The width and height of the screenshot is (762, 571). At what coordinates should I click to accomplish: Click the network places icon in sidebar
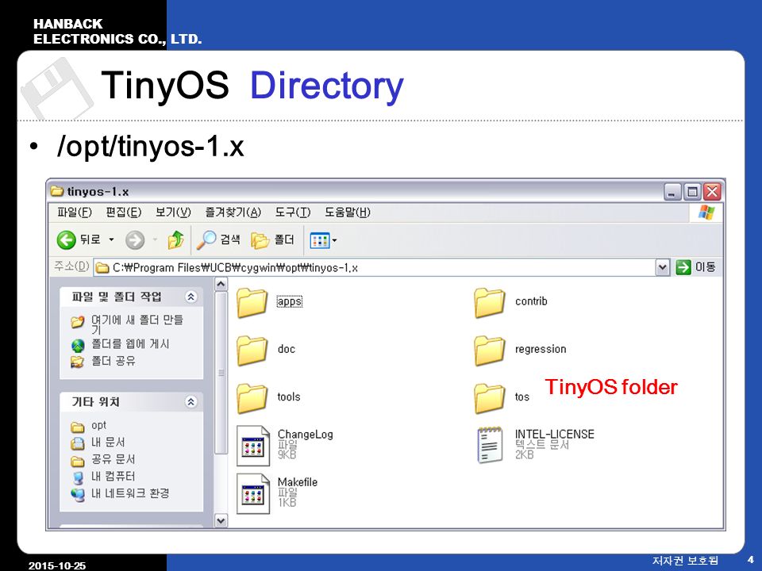coord(77,494)
